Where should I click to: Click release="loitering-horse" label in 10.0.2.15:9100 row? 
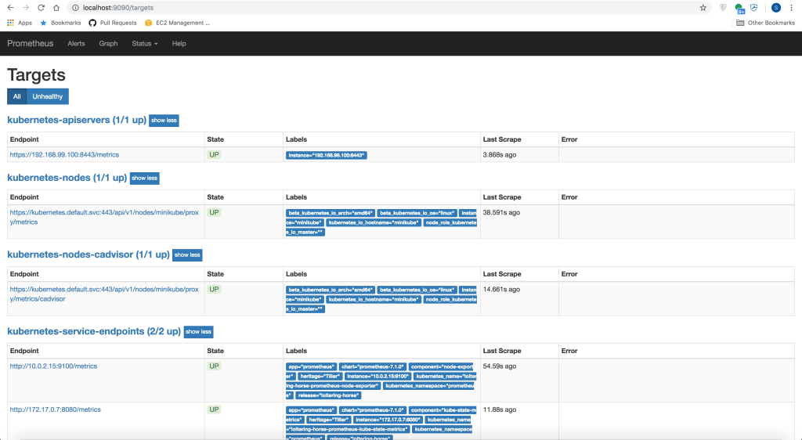tap(328, 395)
